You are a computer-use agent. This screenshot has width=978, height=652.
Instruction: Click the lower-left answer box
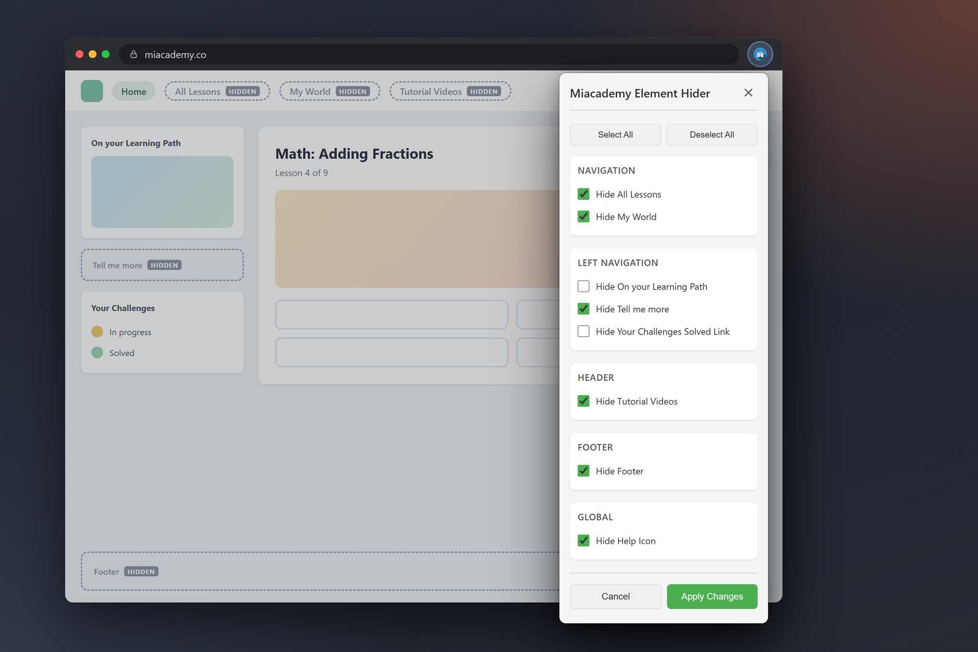coord(392,352)
